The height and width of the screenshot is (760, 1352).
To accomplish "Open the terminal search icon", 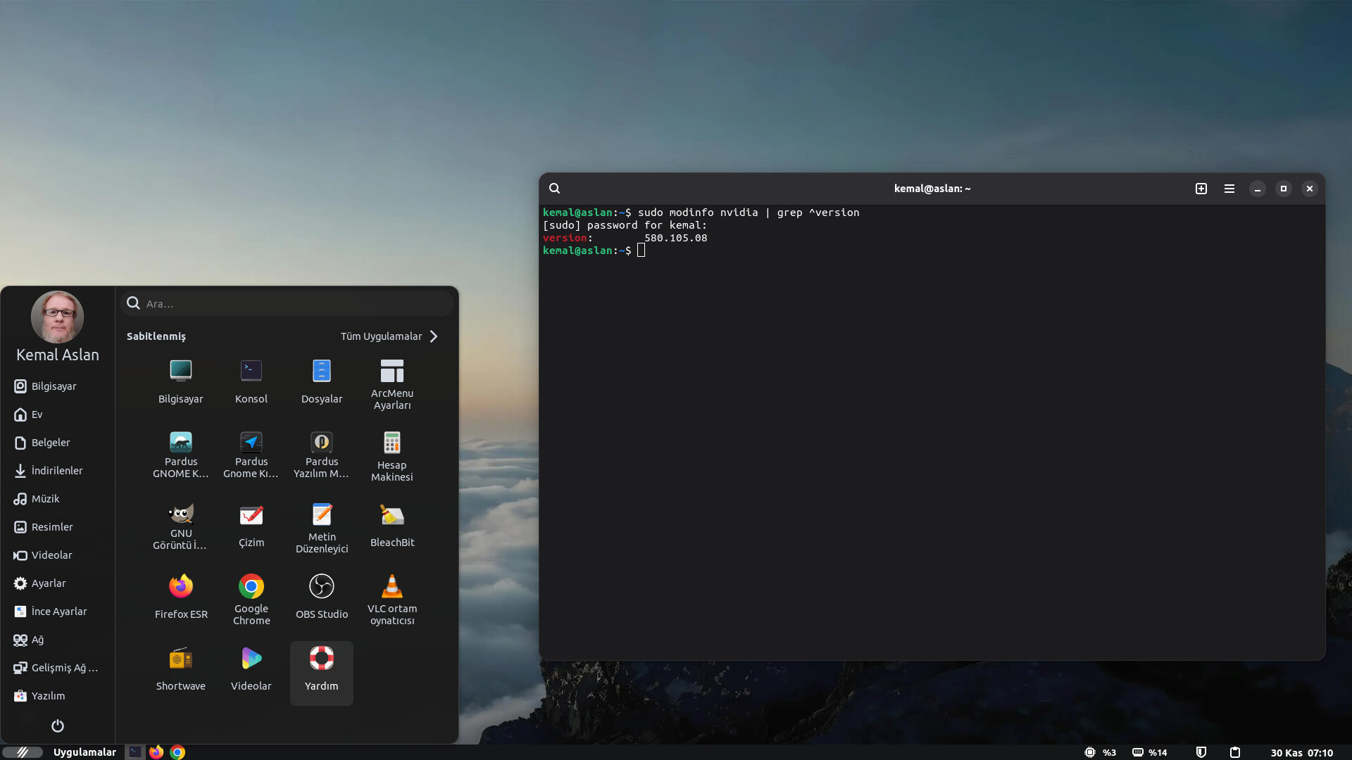I will pyautogui.click(x=555, y=189).
